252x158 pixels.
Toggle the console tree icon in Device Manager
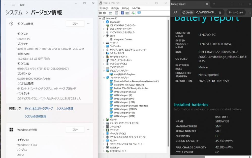pos(111,13)
